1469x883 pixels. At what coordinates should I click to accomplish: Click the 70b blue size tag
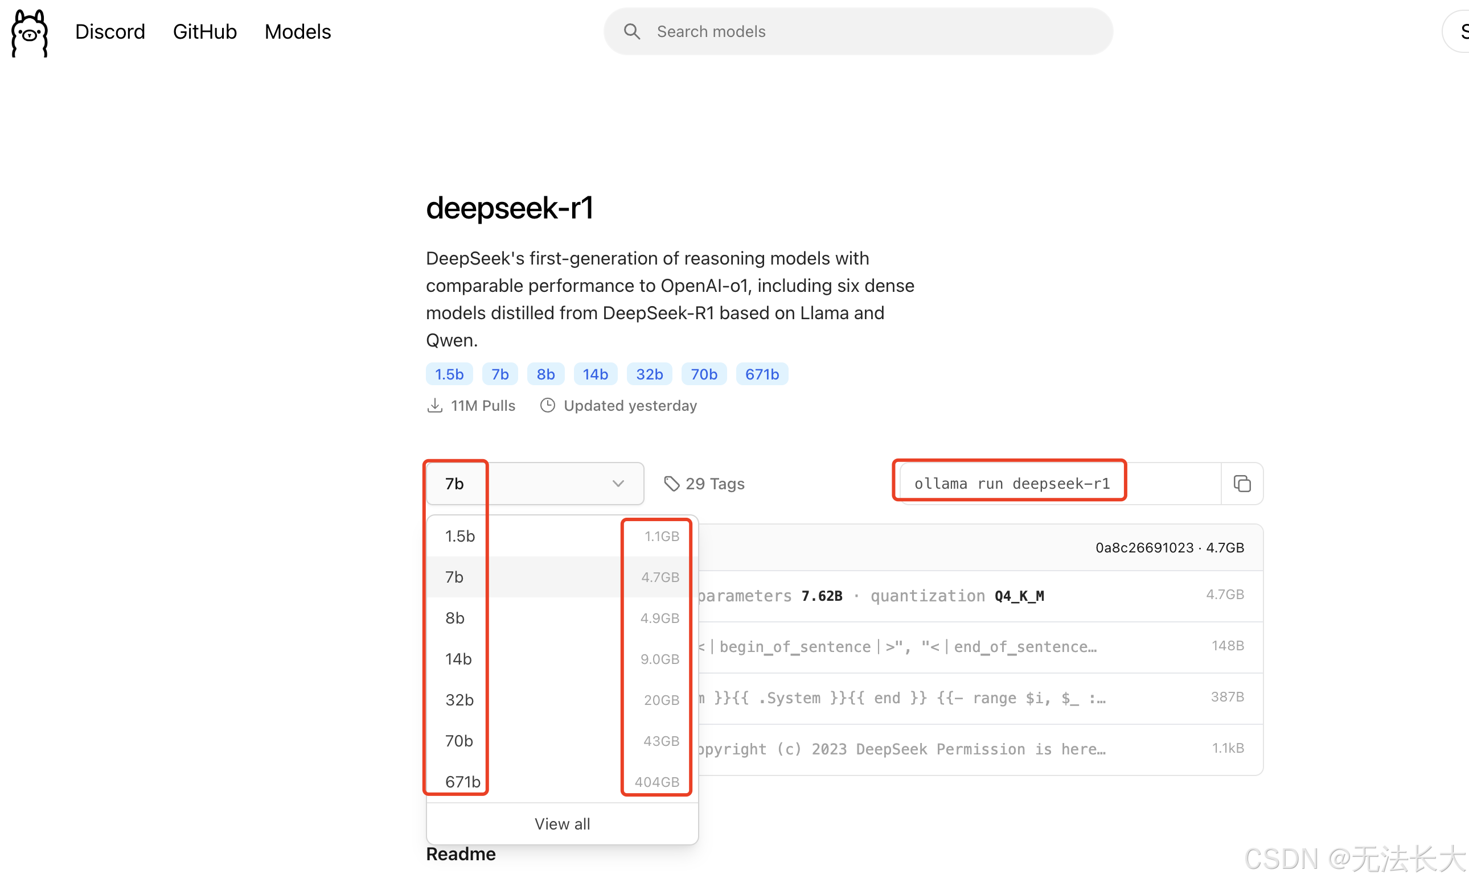pyautogui.click(x=703, y=374)
